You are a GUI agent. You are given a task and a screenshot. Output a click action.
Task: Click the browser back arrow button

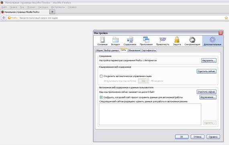pos(4,18)
